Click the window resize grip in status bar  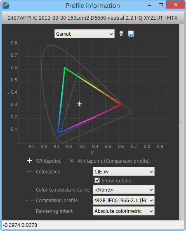click(182, 227)
